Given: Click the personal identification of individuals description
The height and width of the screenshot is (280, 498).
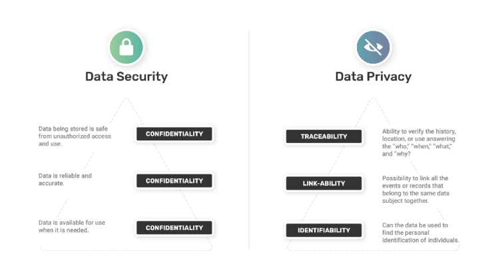Looking at the screenshot, I should [420, 232].
